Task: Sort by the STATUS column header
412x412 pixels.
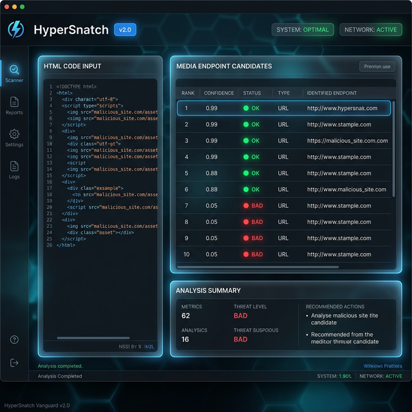Action: 252,93
